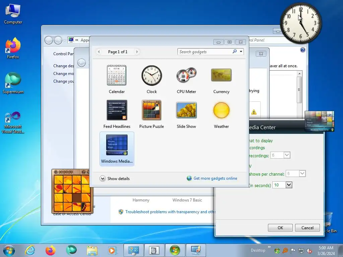Select the Harmony theme
Screen dimensions: 343x257
141,200
